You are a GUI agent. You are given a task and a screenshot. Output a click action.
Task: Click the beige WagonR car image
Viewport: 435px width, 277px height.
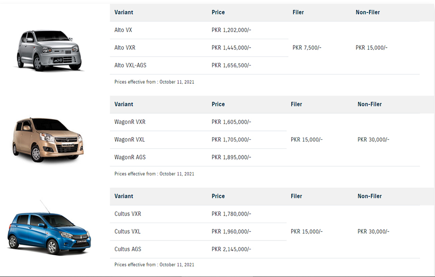48,139
